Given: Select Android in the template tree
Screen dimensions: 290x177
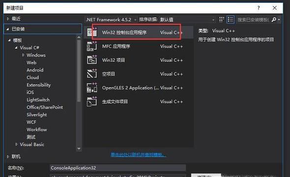Looking at the screenshot, I should (x=35, y=70).
